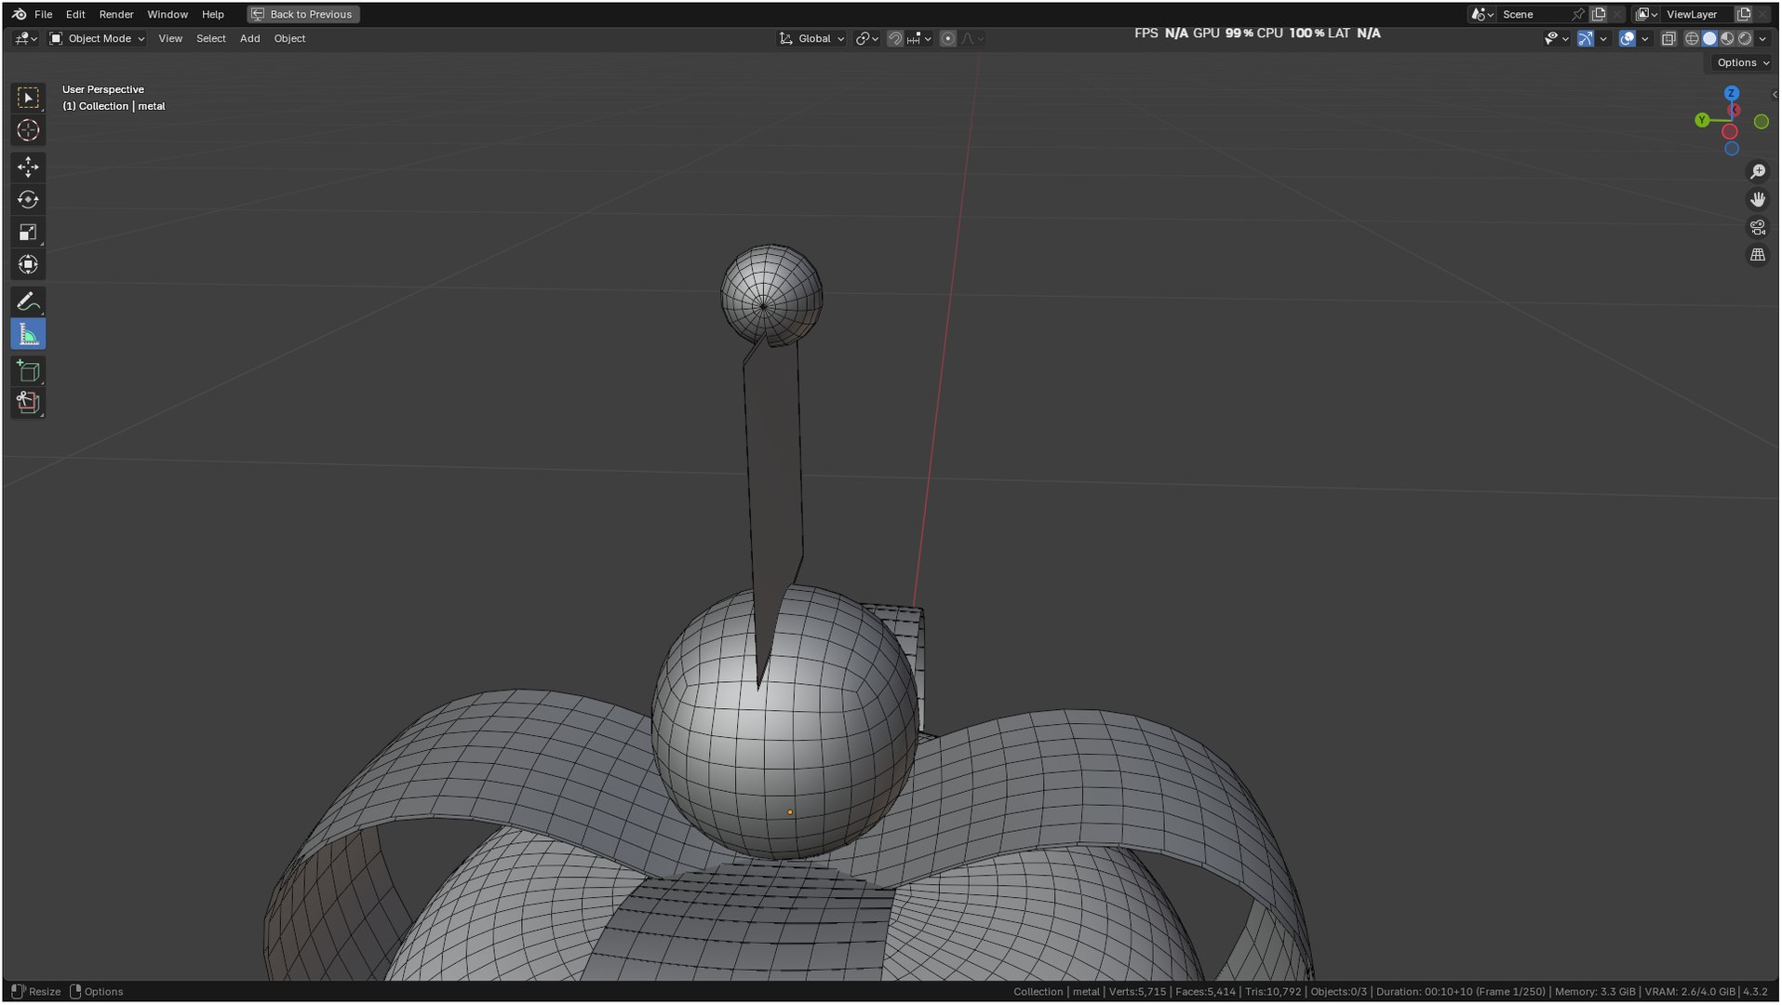This screenshot has height=1005, width=1782.
Task: Open the Edit menu
Action: [x=75, y=14]
